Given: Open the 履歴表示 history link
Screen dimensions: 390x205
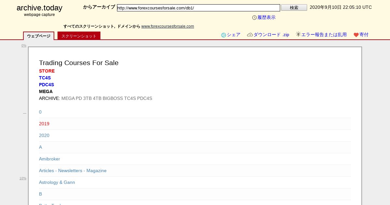Looking at the screenshot, I should coord(266,18).
